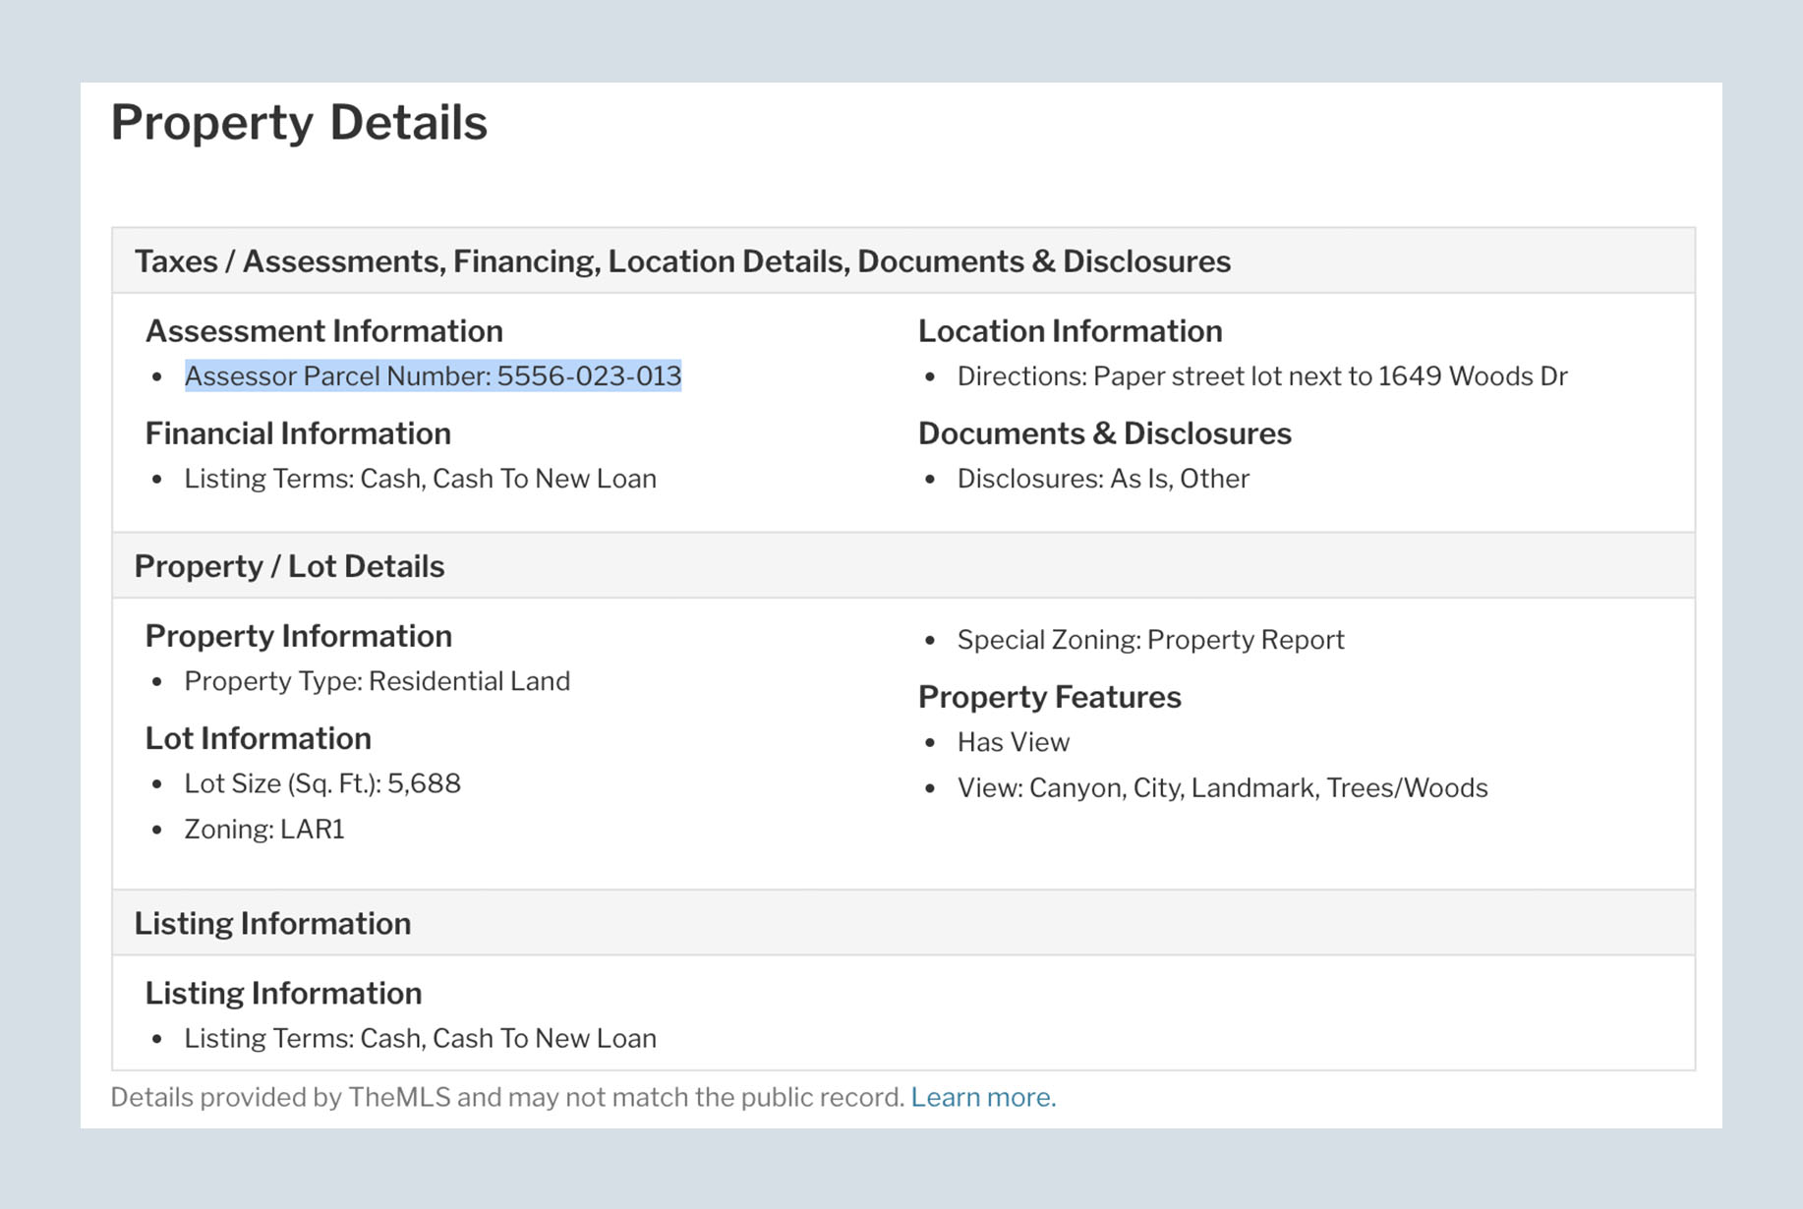Select the "Disclosures: As Is, Other" item
The height and width of the screenshot is (1209, 1803).
point(1102,479)
